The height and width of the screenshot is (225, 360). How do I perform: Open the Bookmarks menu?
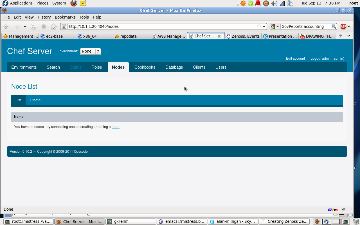coord(65,17)
